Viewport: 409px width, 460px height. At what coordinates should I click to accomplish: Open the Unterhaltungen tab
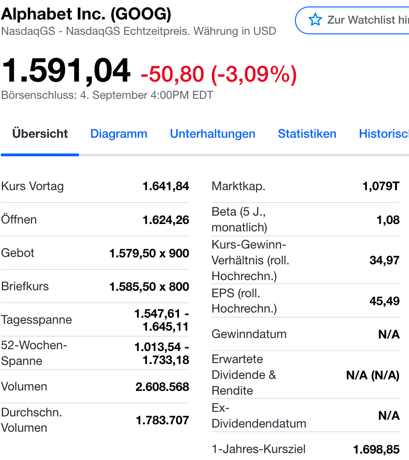(x=213, y=134)
